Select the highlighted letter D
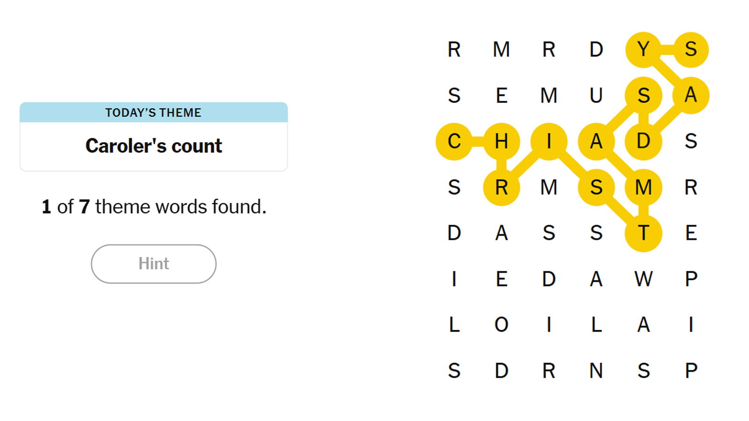Image resolution: width=749 pixels, height=421 pixels. 644,141
